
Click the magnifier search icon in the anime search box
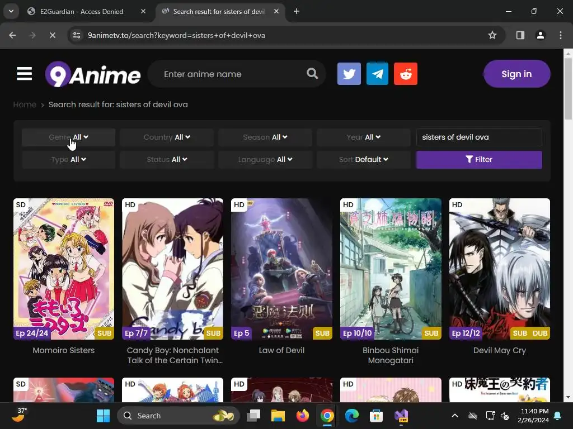312,74
